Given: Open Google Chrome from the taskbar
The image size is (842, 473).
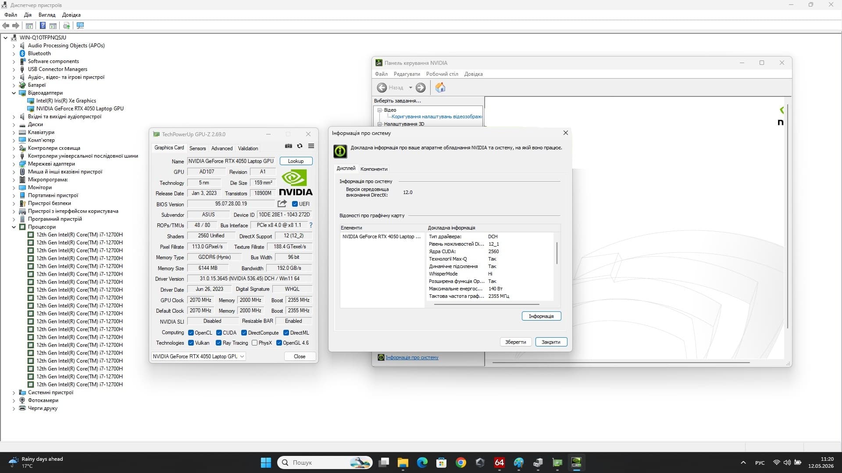Looking at the screenshot, I should click(461, 462).
